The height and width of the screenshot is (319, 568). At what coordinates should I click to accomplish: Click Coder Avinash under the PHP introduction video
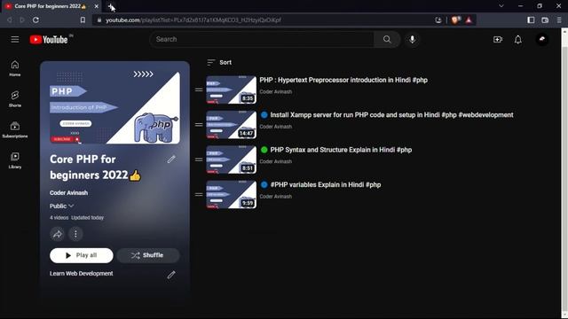click(x=276, y=92)
